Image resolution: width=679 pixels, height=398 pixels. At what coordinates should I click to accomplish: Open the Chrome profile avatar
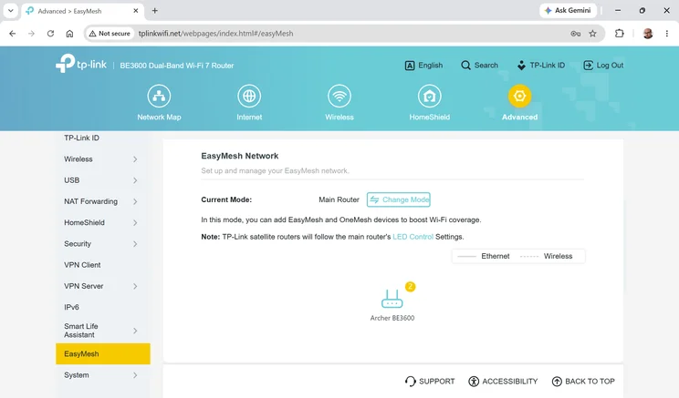pyautogui.click(x=648, y=34)
